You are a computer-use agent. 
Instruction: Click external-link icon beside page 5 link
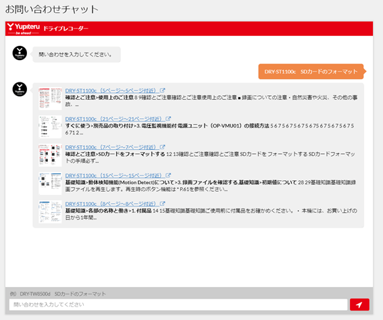[162, 90]
